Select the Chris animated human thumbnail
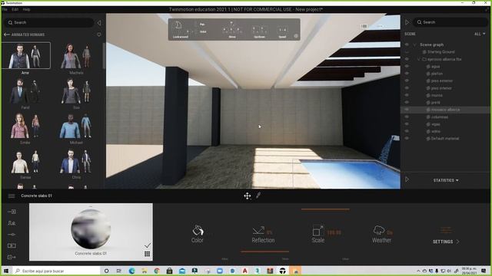Viewport: 492px width, 276px height. [x=76, y=162]
